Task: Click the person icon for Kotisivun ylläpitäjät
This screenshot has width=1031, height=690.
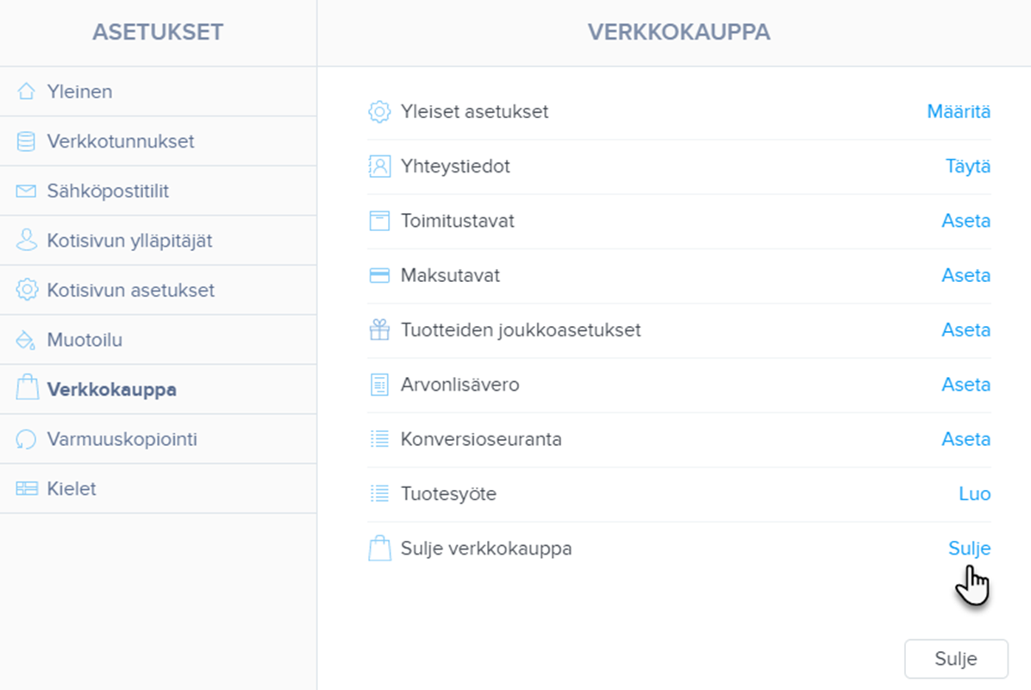Action: click(x=27, y=241)
